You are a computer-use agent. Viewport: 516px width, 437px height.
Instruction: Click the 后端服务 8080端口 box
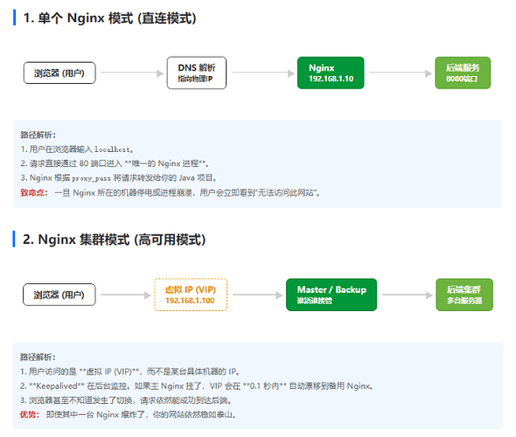(x=463, y=73)
